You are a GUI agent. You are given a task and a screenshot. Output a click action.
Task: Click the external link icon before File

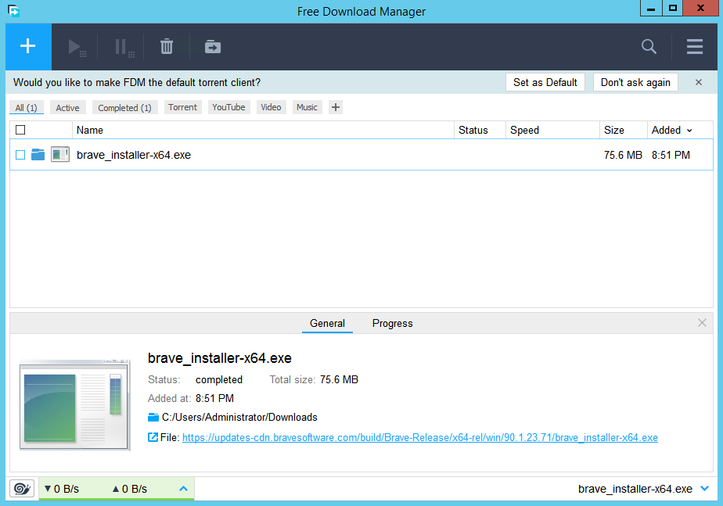tap(153, 437)
